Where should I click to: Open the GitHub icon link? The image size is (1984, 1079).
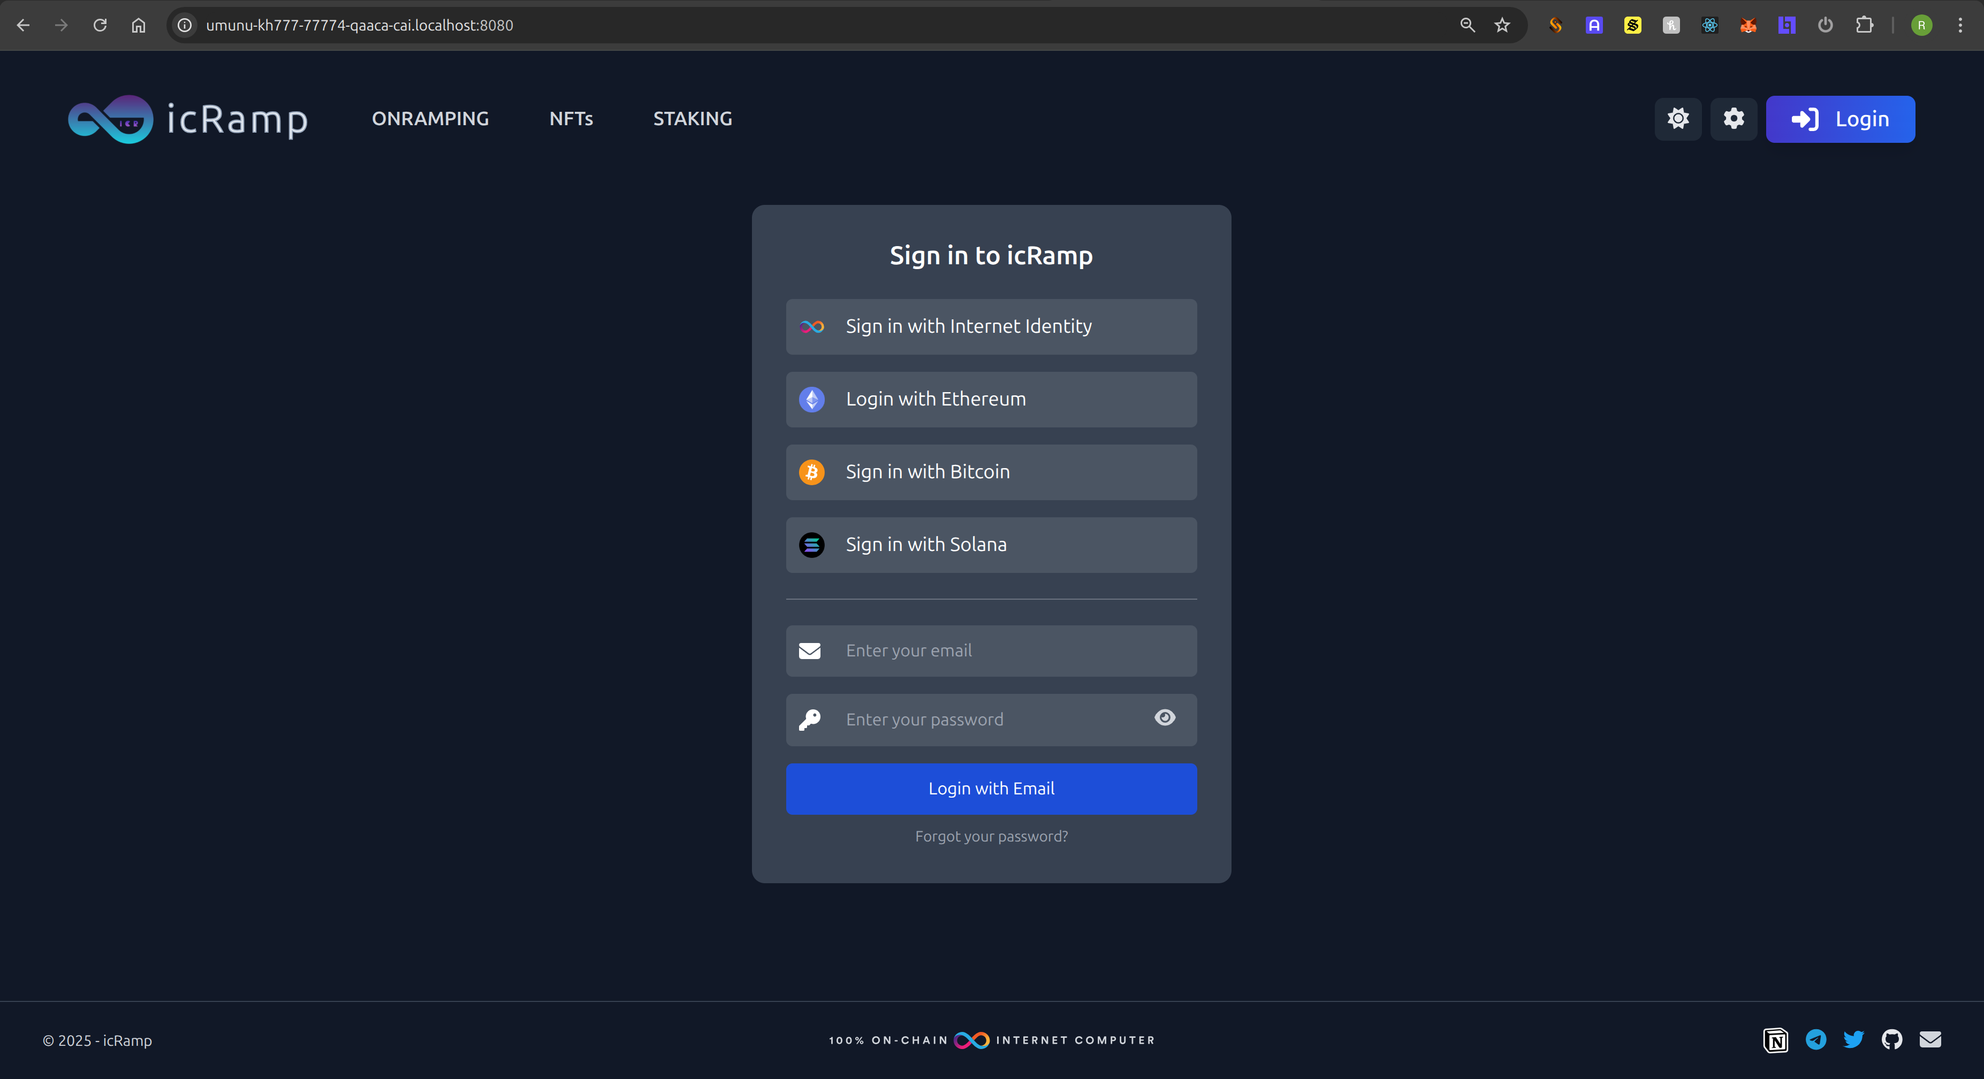[x=1891, y=1040]
